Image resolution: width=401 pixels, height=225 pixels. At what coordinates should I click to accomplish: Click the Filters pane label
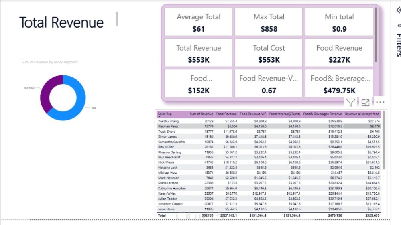[x=398, y=44]
